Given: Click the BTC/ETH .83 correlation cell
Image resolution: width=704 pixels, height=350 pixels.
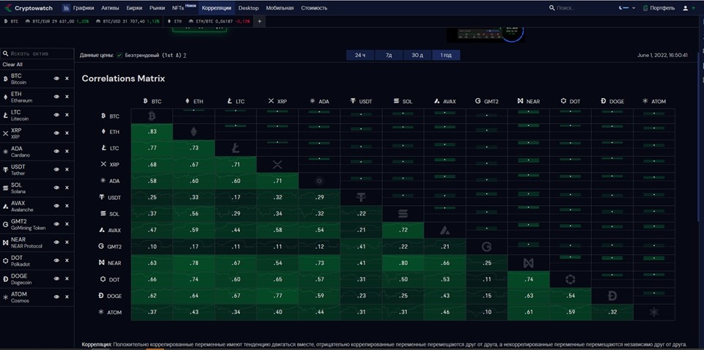Looking at the screenshot, I should (152, 131).
